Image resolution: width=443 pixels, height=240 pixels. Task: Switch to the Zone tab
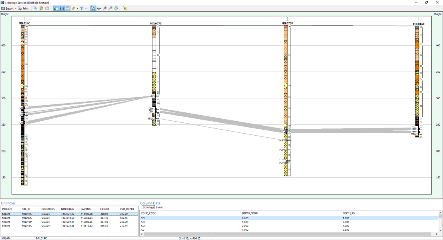[x=159, y=207]
